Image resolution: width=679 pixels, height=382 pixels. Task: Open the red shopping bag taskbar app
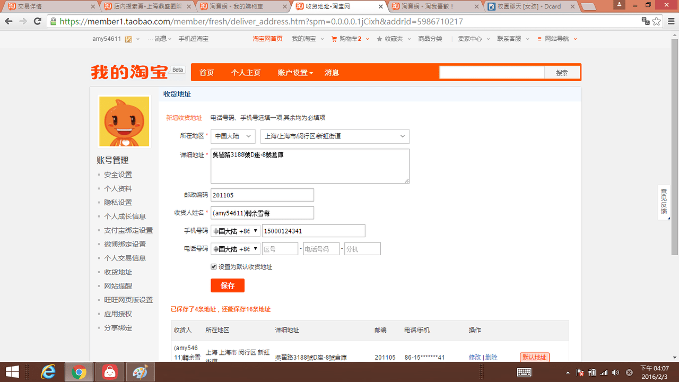110,372
